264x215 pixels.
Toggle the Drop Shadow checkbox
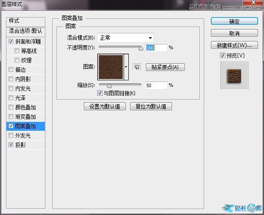pyautogui.click(x=11, y=145)
